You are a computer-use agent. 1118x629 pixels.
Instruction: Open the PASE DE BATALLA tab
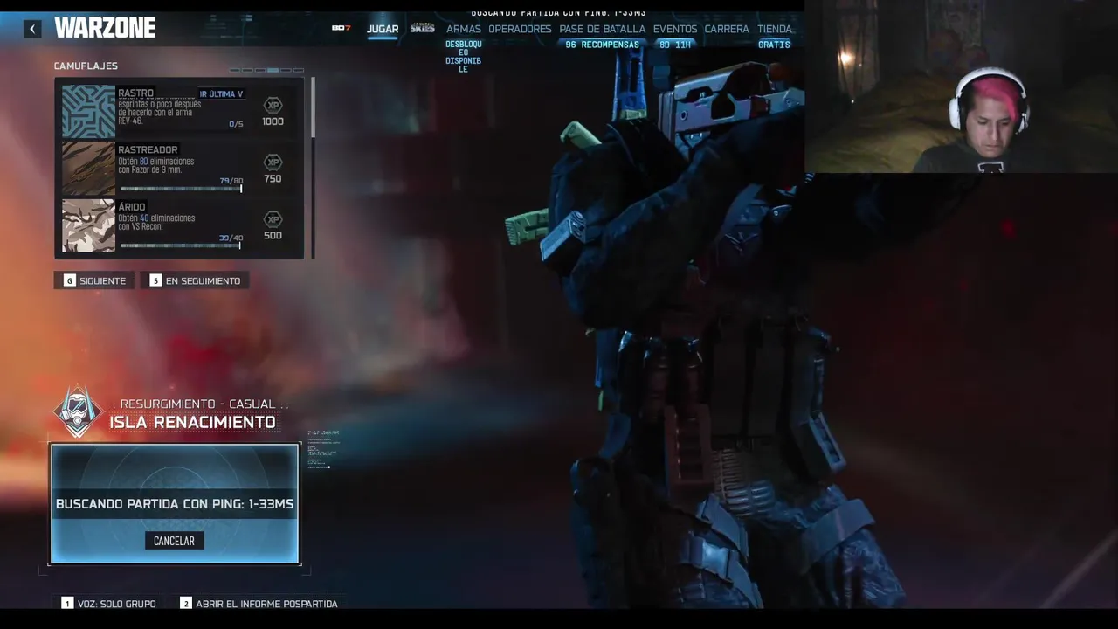tap(603, 29)
